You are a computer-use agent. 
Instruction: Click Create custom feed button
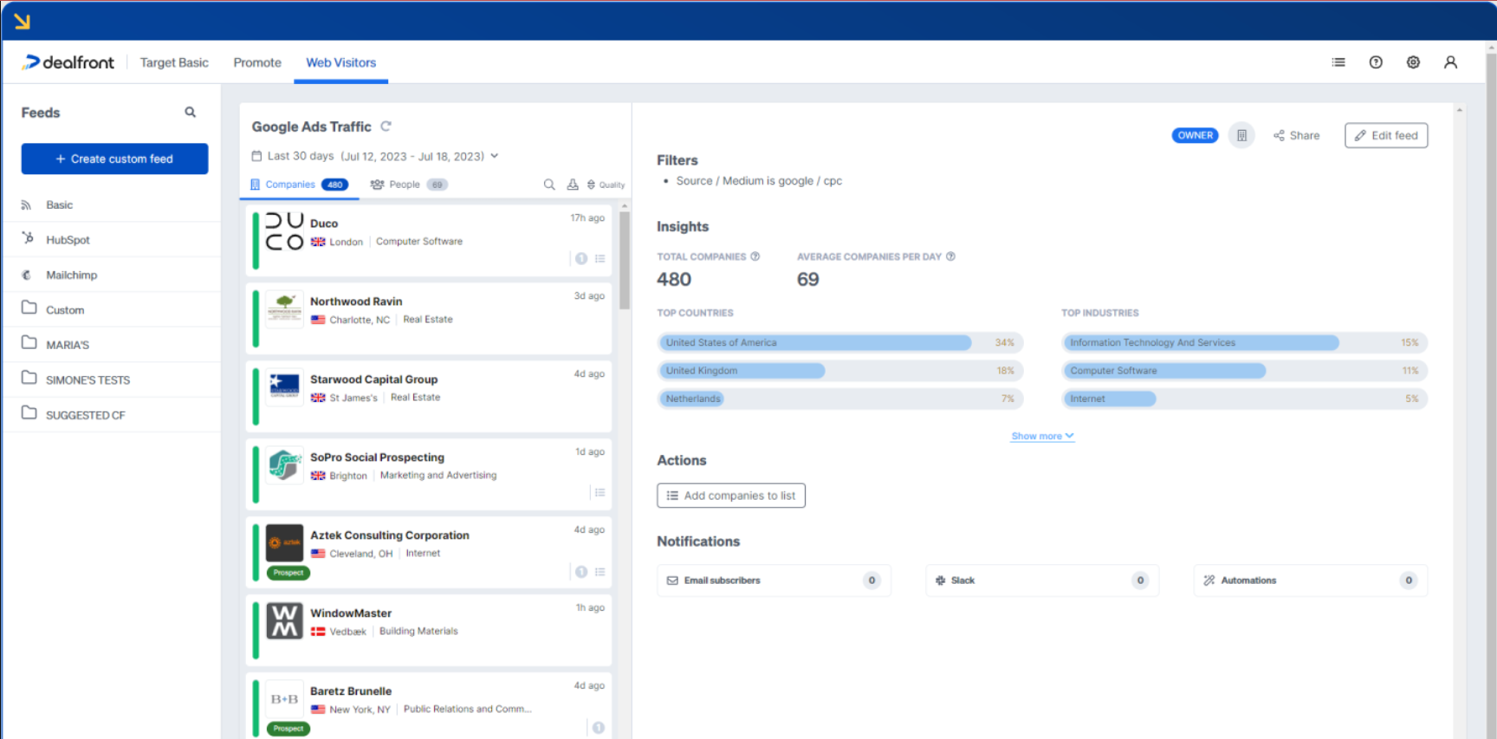pos(114,159)
